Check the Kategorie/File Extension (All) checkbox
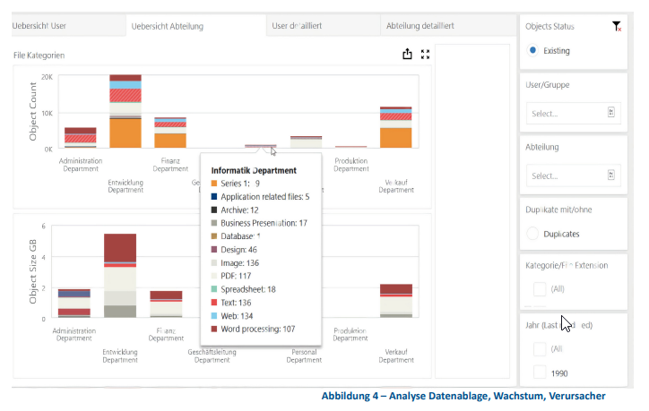 click(x=540, y=289)
